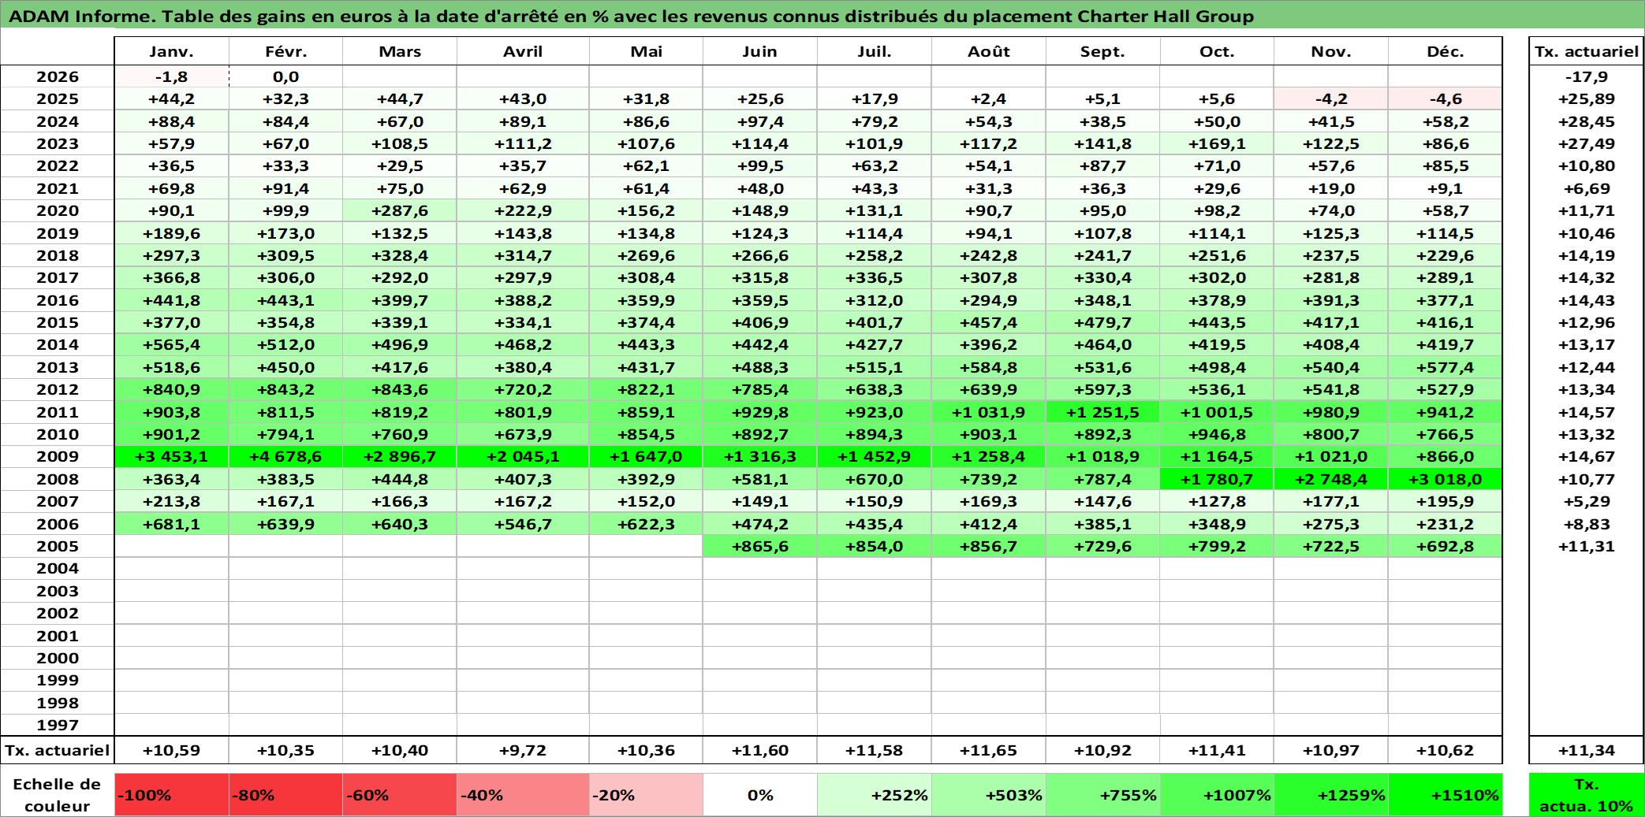Select the Août column header

click(989, 51)
